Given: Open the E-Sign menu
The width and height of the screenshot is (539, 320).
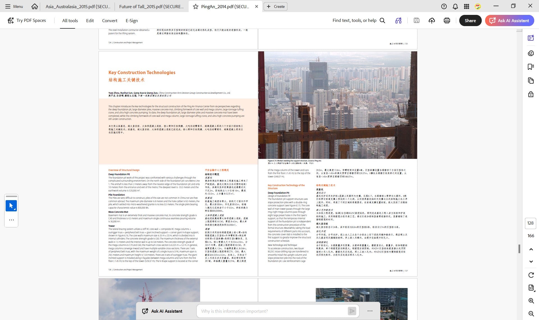Looking at the screenshot, I should point(131,20).
